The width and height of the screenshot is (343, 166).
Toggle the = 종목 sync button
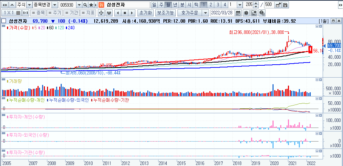[x=38, y=13]
